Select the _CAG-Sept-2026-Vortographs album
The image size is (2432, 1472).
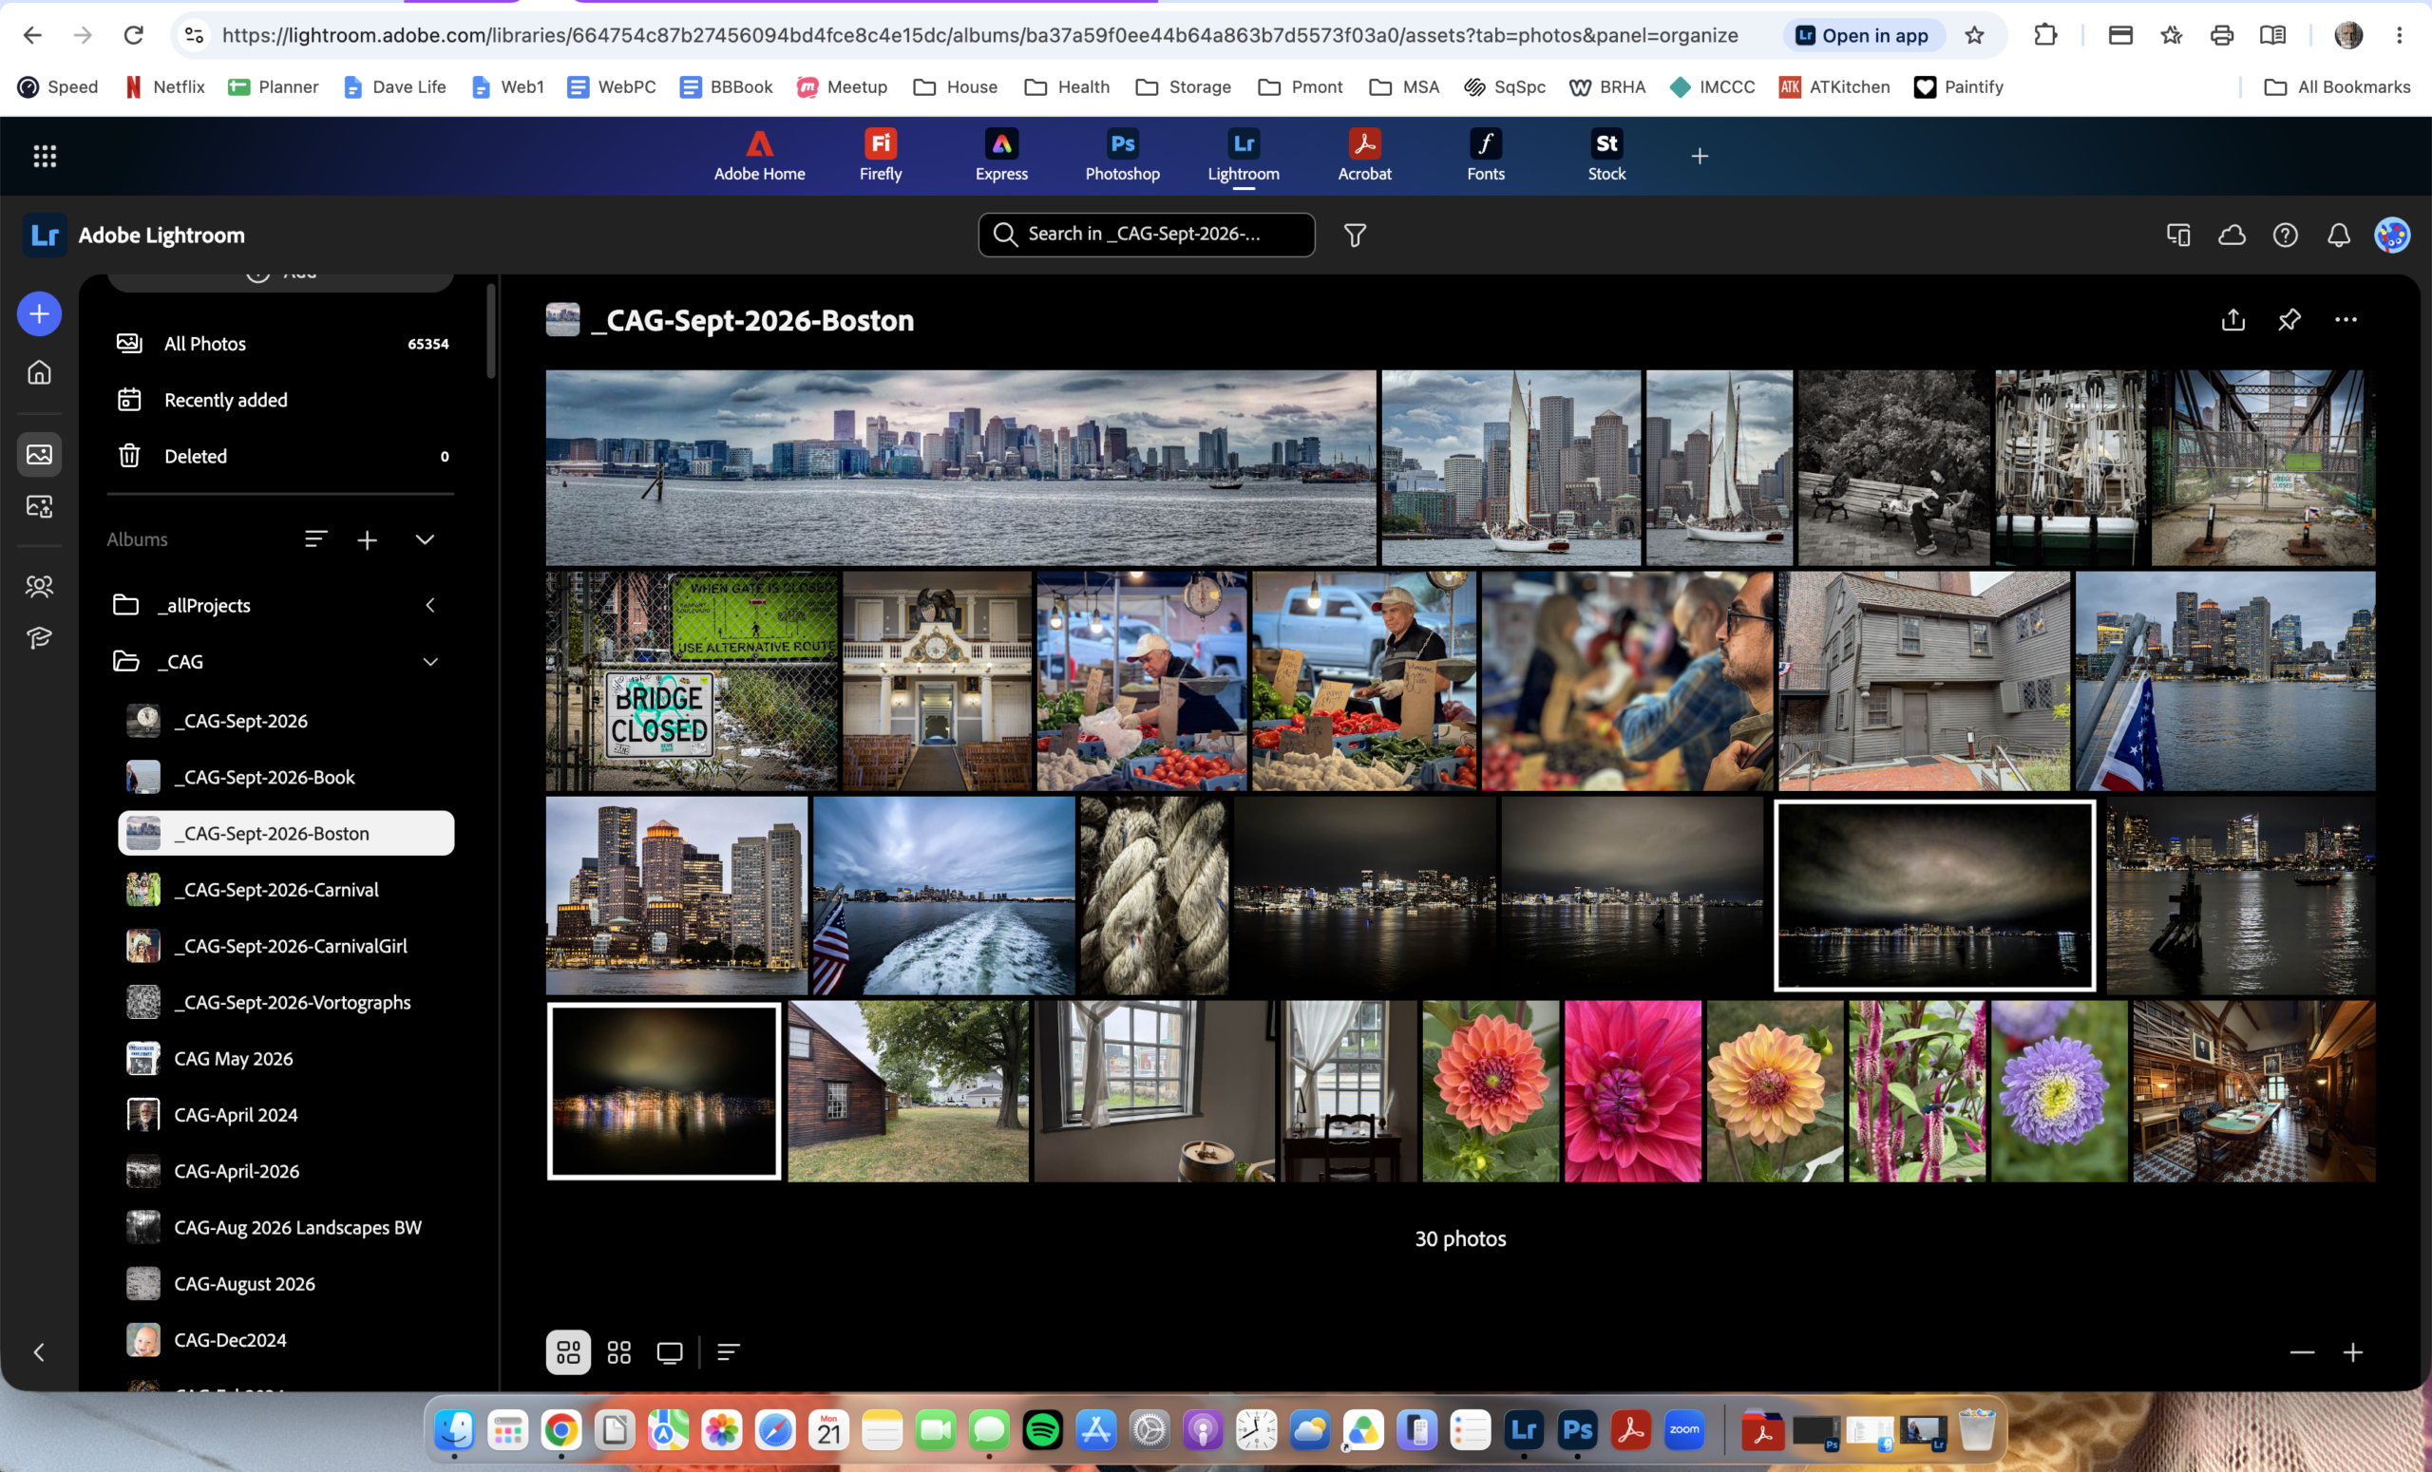[x=285, y=1001]
